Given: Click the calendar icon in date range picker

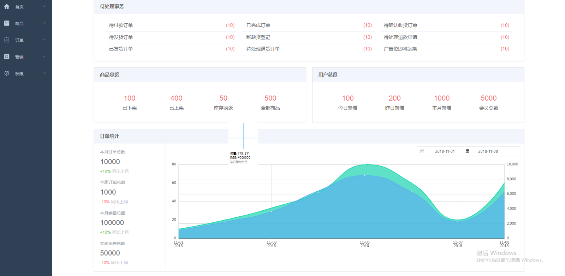Looking at the screenshot, I should [422, 151].
